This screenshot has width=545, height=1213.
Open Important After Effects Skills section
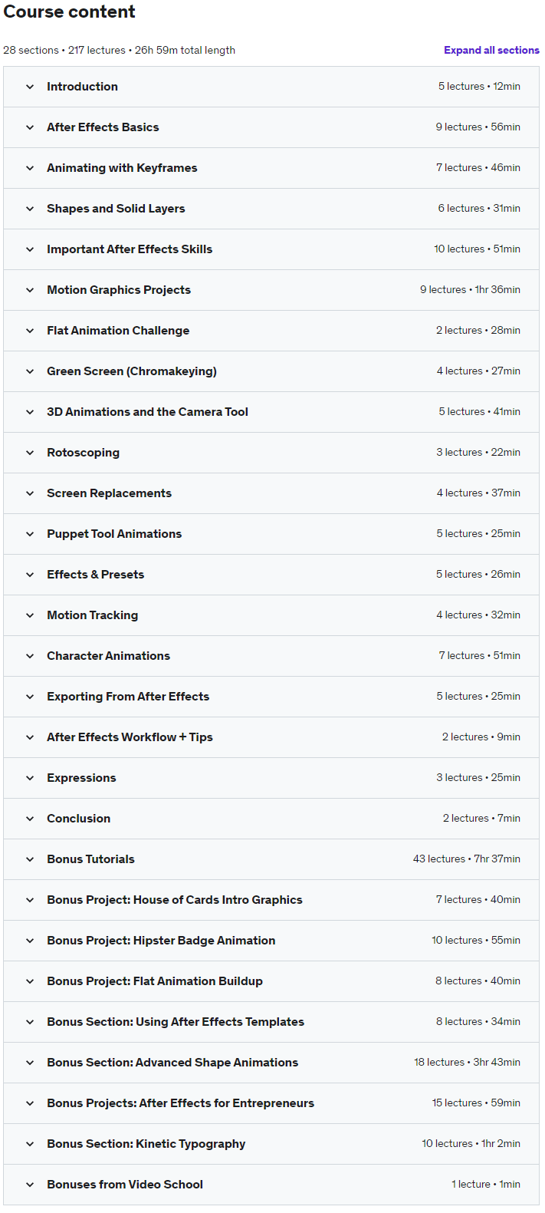click(x=271, y=249)
